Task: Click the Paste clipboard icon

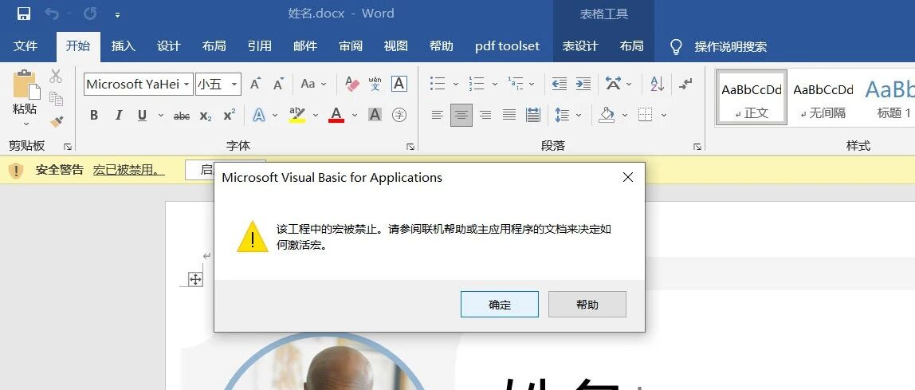Action: point(26,85)
